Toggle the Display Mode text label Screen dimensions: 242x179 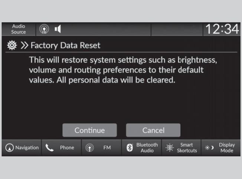(x=227, y=148)
